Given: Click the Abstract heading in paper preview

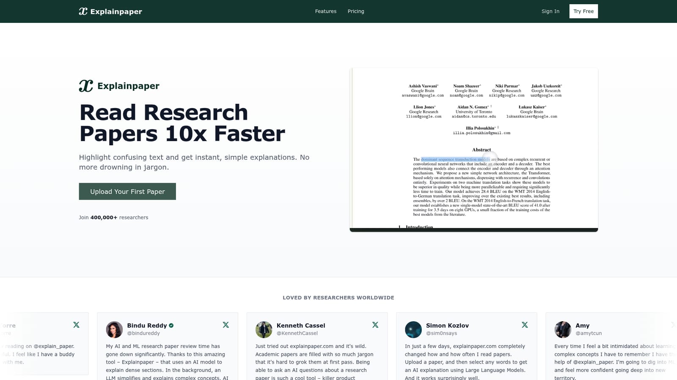Looking at the screenshot, I should (x=482, y=150).
